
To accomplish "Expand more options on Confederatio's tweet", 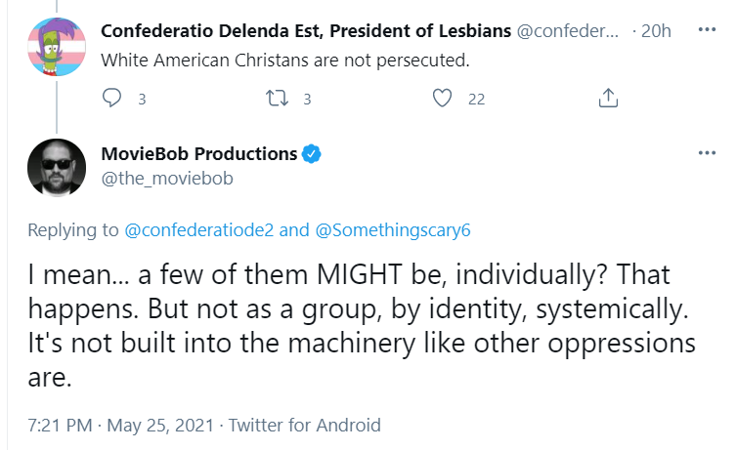I will click(707, 30).
